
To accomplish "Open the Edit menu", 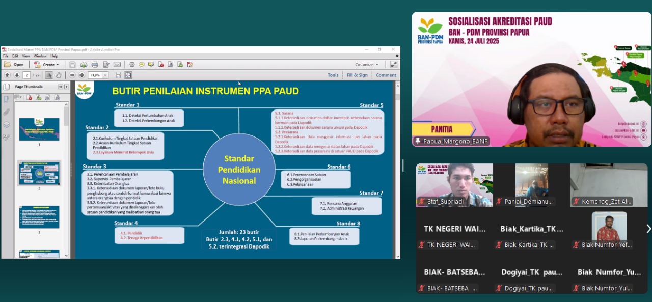I will point(15,56).
